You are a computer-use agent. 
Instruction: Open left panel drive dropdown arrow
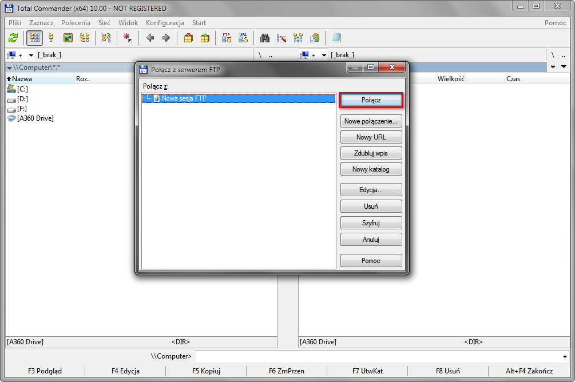[31, 55]
